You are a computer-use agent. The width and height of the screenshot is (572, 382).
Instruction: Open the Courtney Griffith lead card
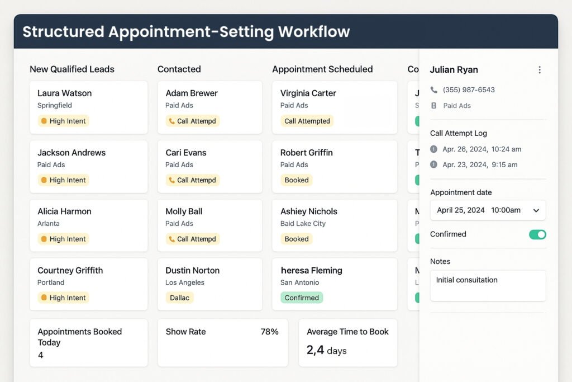click(88, 284)
